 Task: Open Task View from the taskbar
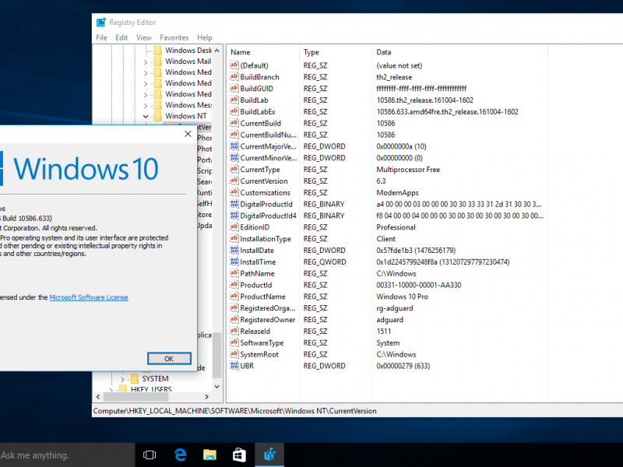point(150,455)
